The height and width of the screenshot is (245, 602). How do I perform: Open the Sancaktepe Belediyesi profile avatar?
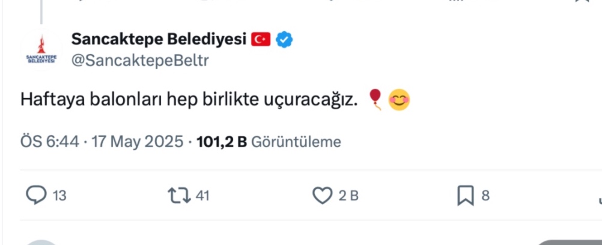click(41, 50)
